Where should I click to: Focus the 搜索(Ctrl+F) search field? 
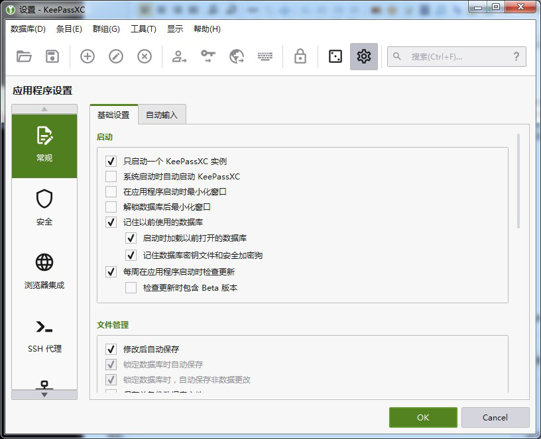(456, 56)
